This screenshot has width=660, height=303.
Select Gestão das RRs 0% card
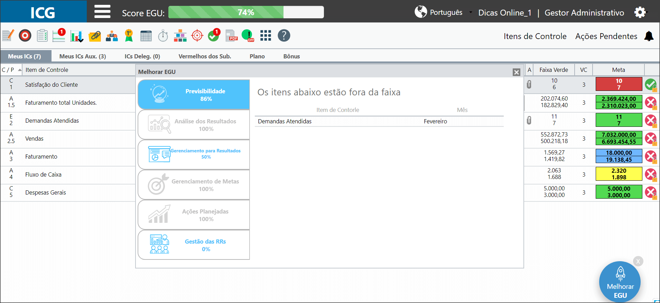pyautogui.click(x=194, y=245)
